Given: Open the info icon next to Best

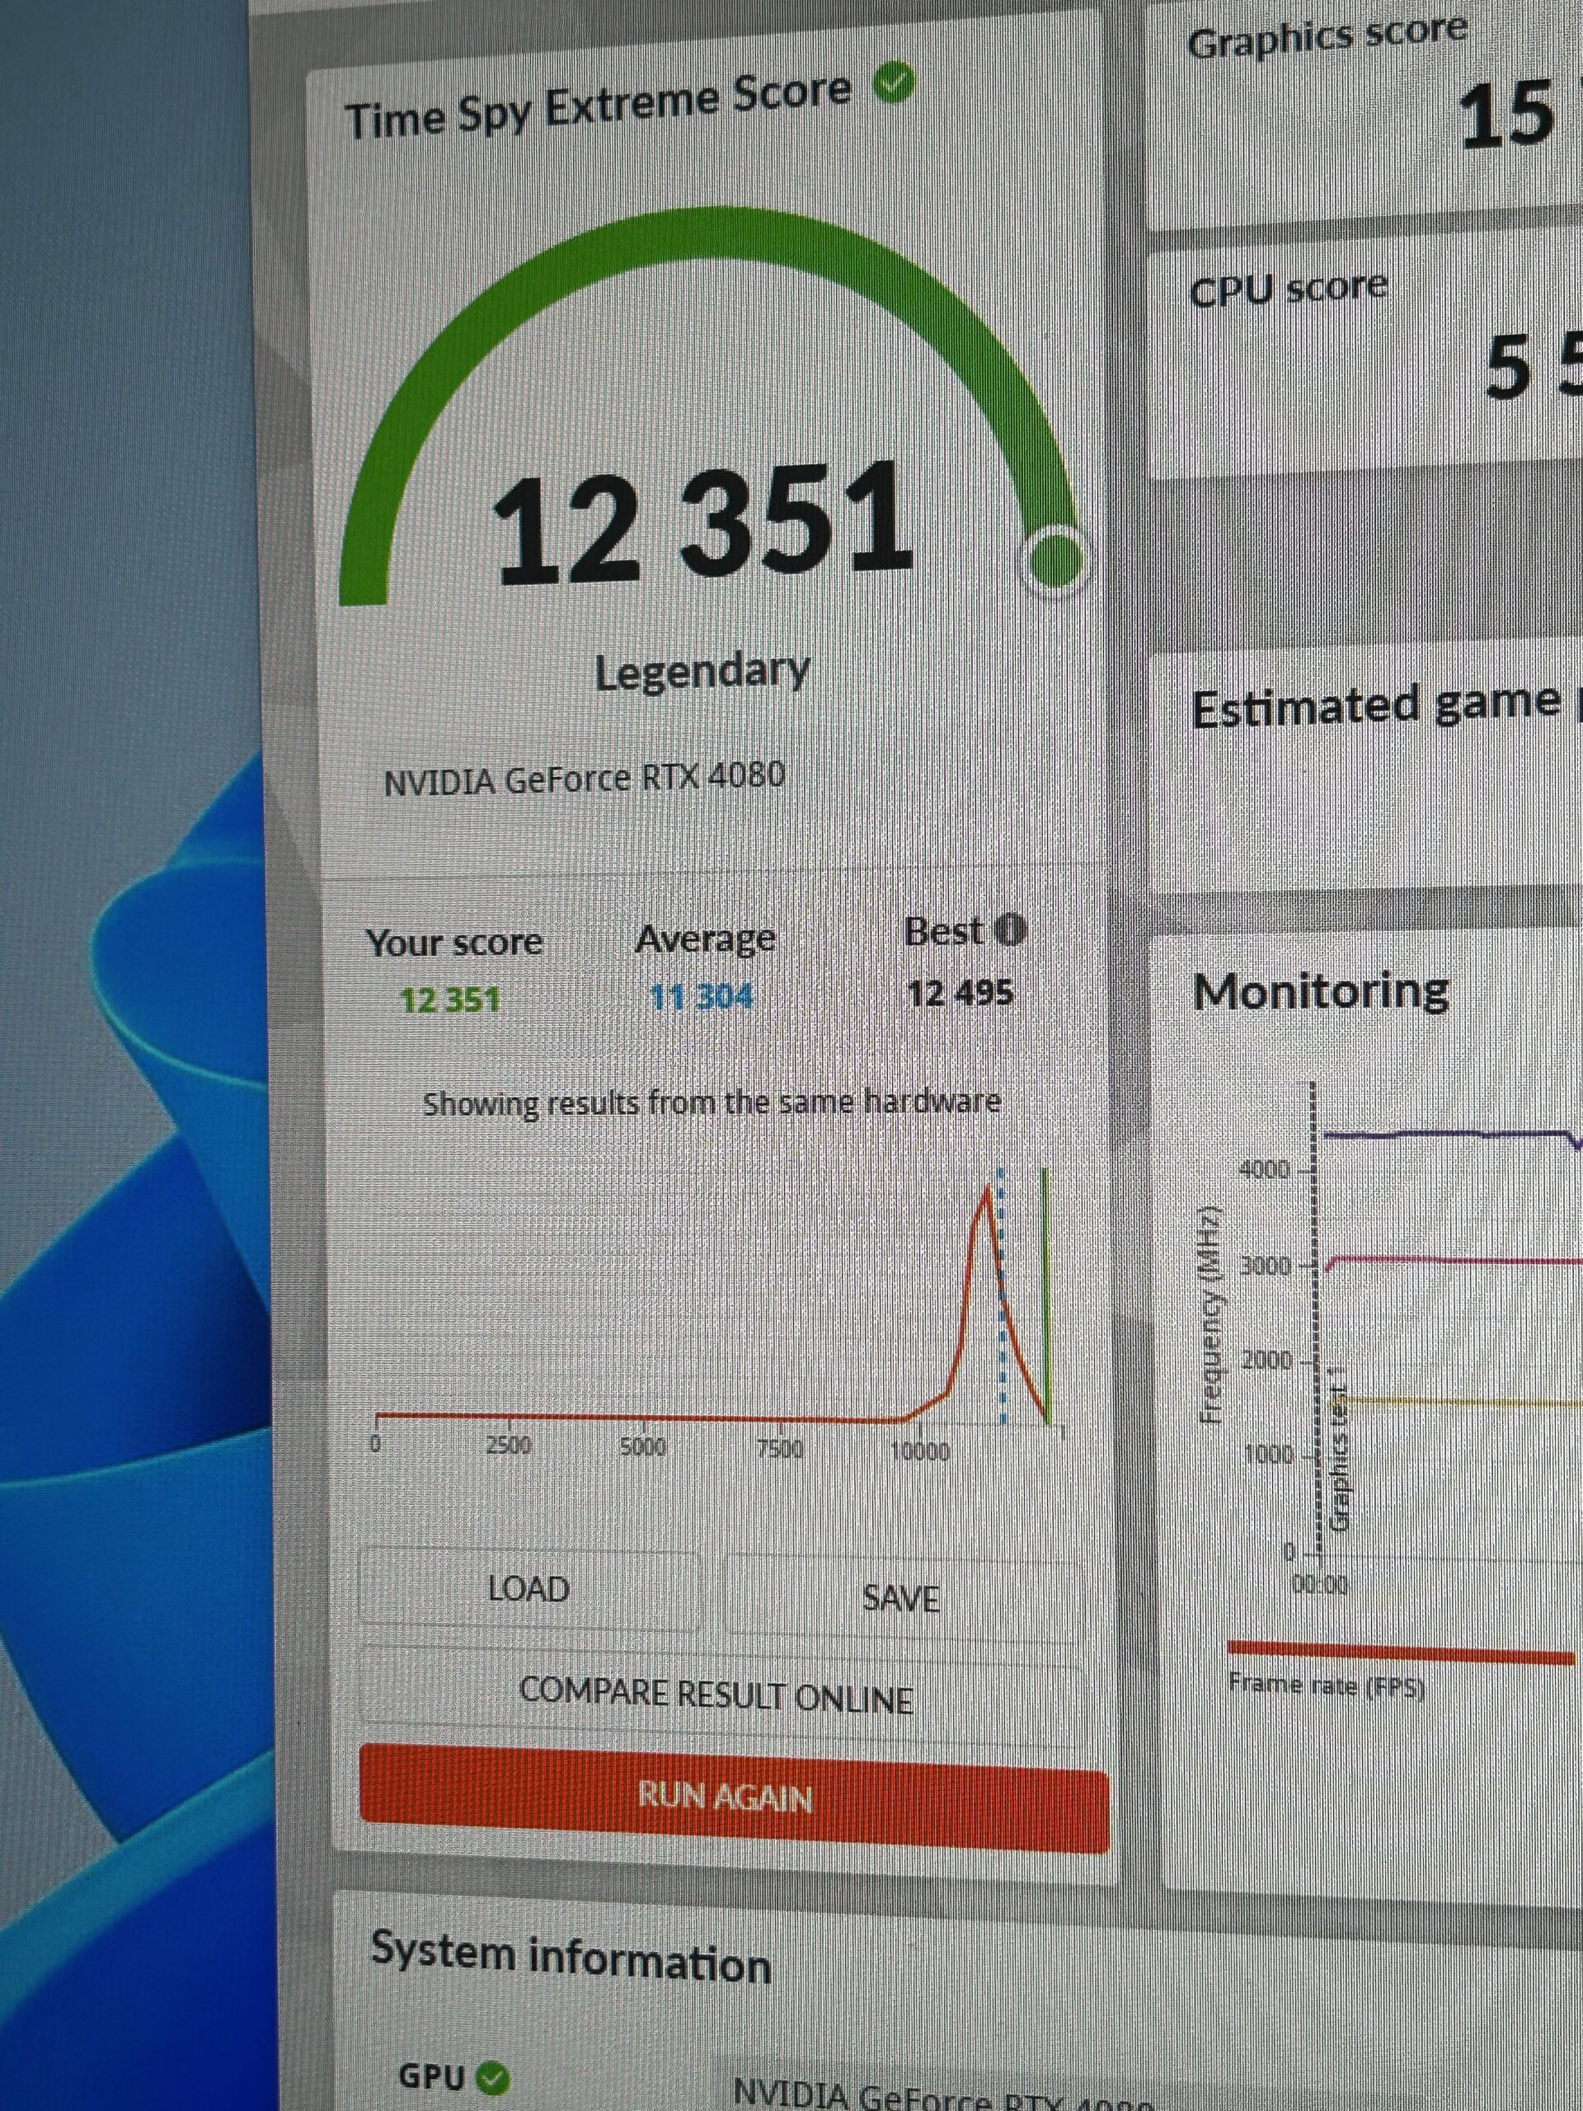Looking at the screenshot, I should pyautogui.click(x=1011, y=929).
